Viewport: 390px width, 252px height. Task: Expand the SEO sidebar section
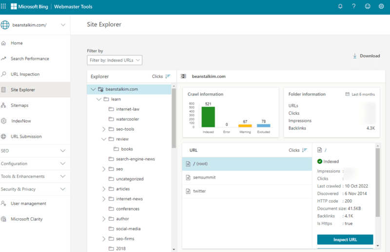(62, 151)
